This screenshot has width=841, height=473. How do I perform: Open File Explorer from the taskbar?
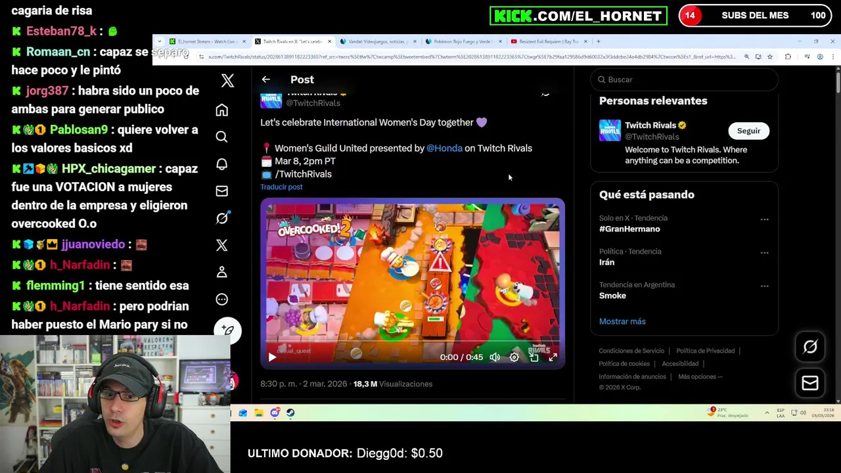(259, 413)
